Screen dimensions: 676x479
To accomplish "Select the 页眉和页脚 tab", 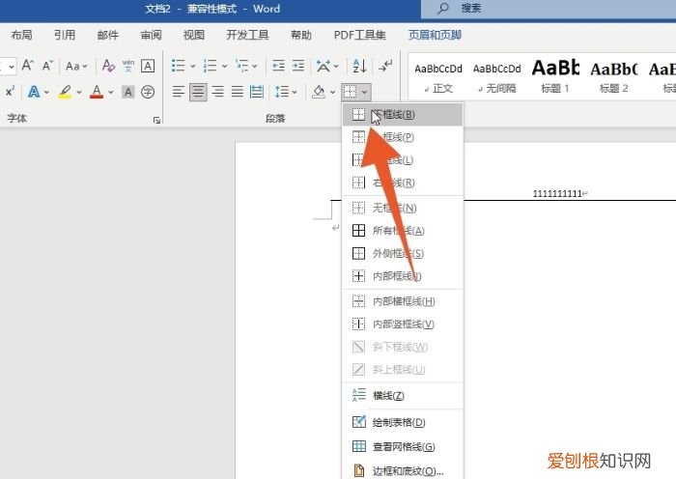I will (435, 35).
